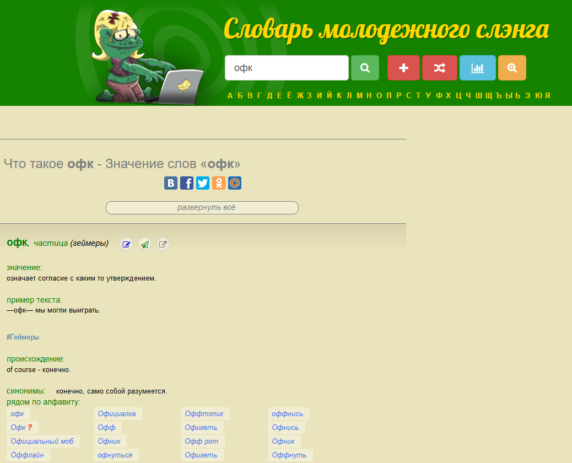
Task: Share the page on Facebook
Action: tap(187, 183)
